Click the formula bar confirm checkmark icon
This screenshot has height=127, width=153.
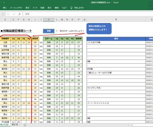[x=14, y=14]
